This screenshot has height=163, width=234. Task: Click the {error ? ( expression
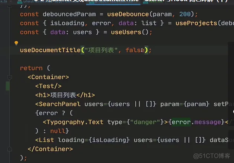54,113
